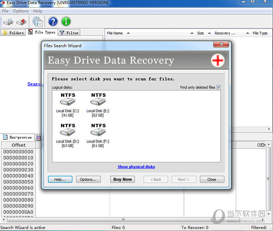Open the options checklist toolbar icon
Viewport: 273px width, 231px height.
coord(37,21)
